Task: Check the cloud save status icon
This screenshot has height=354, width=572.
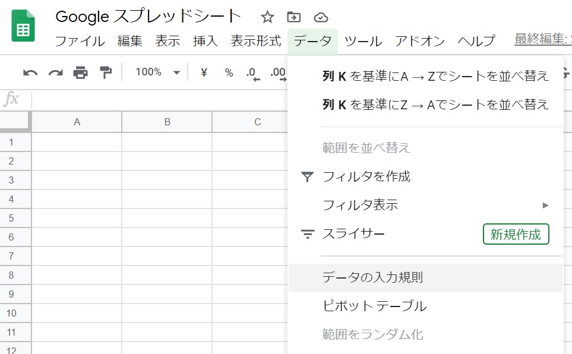Action: [x=321, y=17]
